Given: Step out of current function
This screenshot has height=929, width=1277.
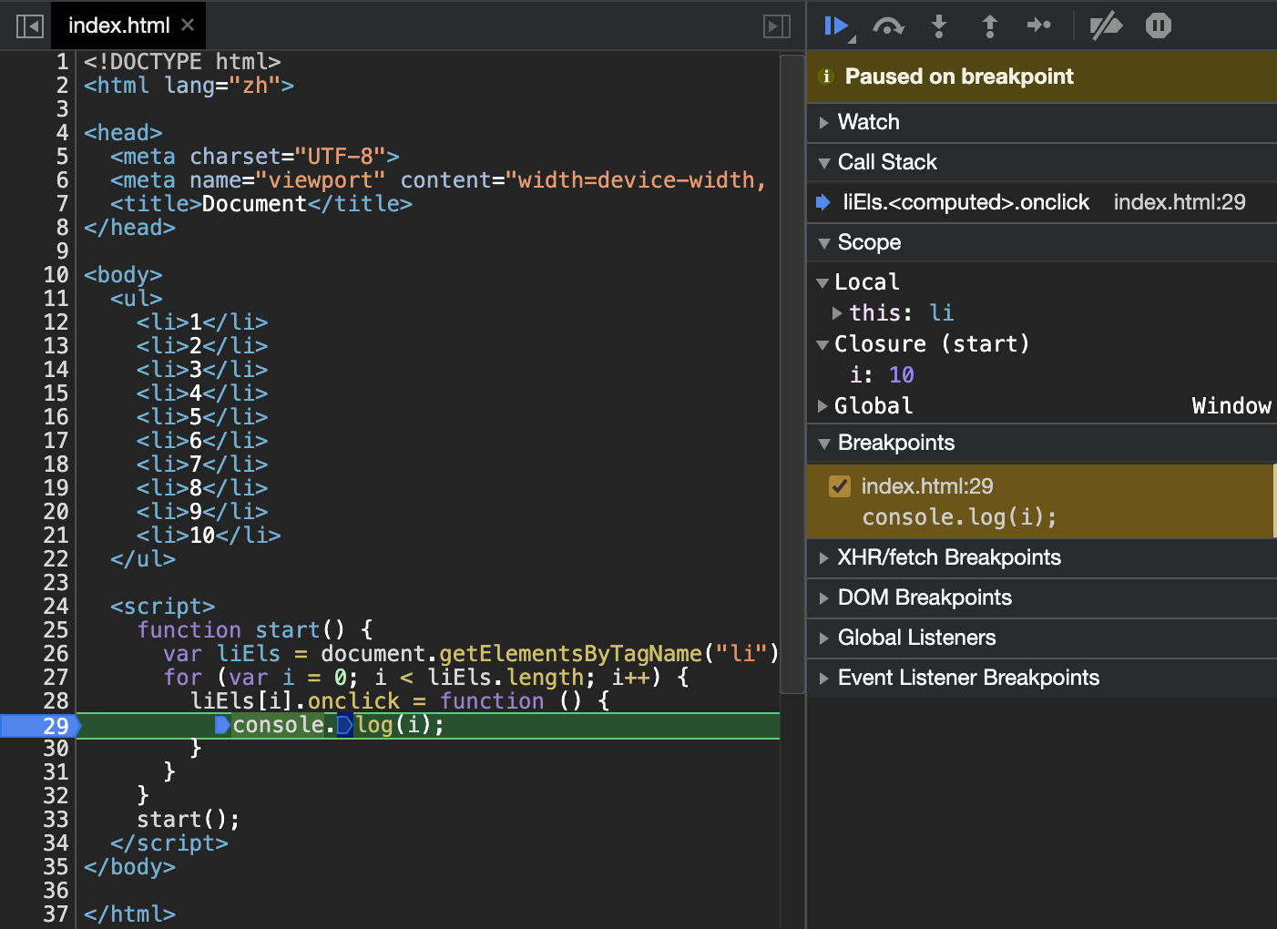Looking at the screenshot, I should [989, 26].
